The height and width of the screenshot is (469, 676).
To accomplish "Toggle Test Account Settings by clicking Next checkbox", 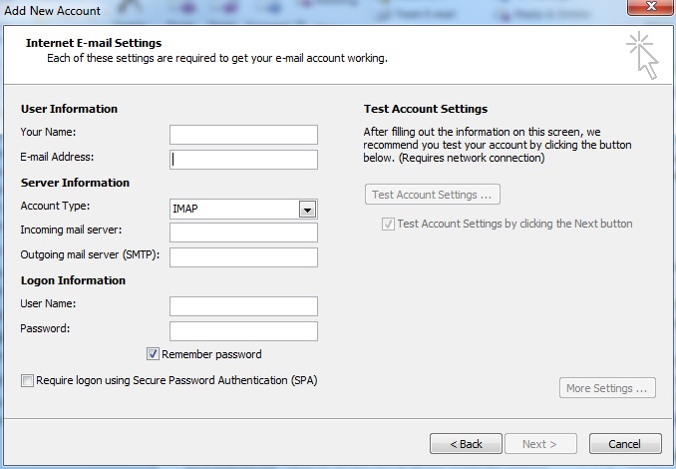I will point(388,225).
